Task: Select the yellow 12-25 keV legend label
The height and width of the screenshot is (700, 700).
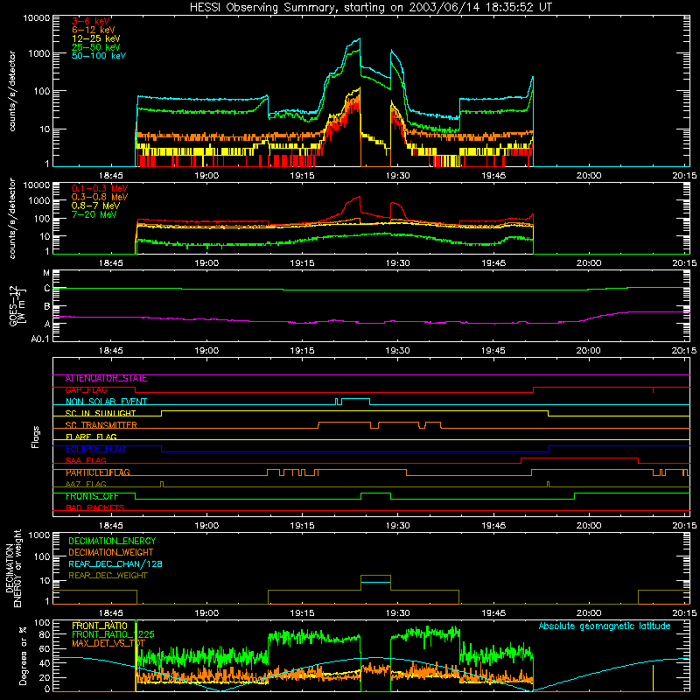Action: pyautogui.click(x=95, y=38)
